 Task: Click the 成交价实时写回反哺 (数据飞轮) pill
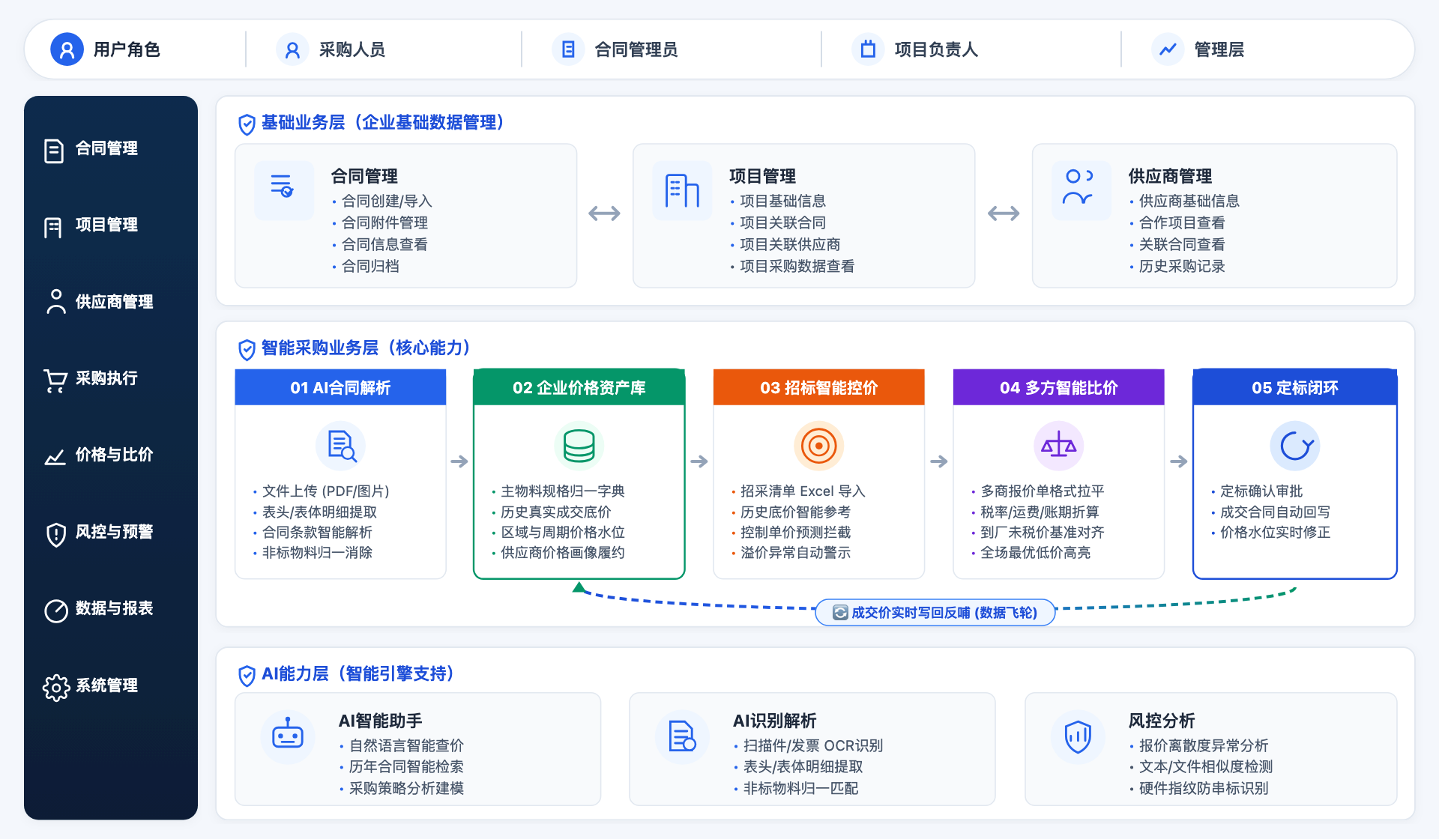(x=935, y=613)
